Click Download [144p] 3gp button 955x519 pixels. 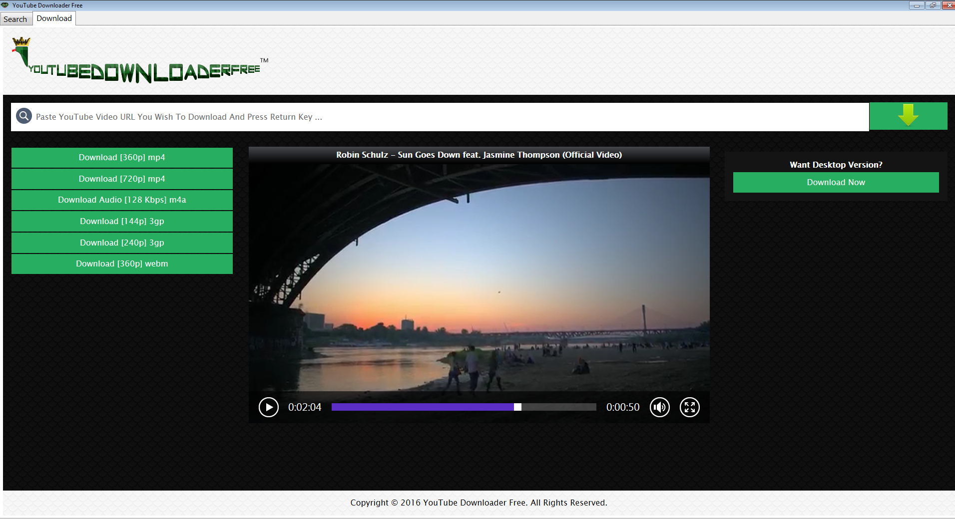tap(122, 221)
